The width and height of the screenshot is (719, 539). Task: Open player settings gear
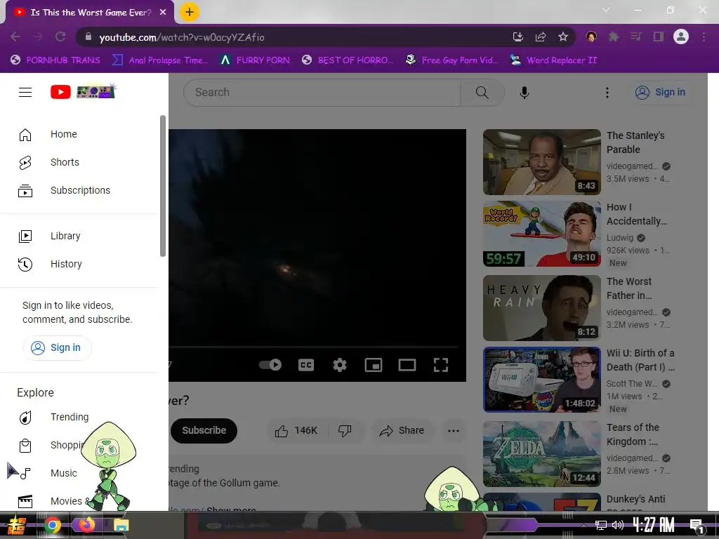(x=340, y=365)
